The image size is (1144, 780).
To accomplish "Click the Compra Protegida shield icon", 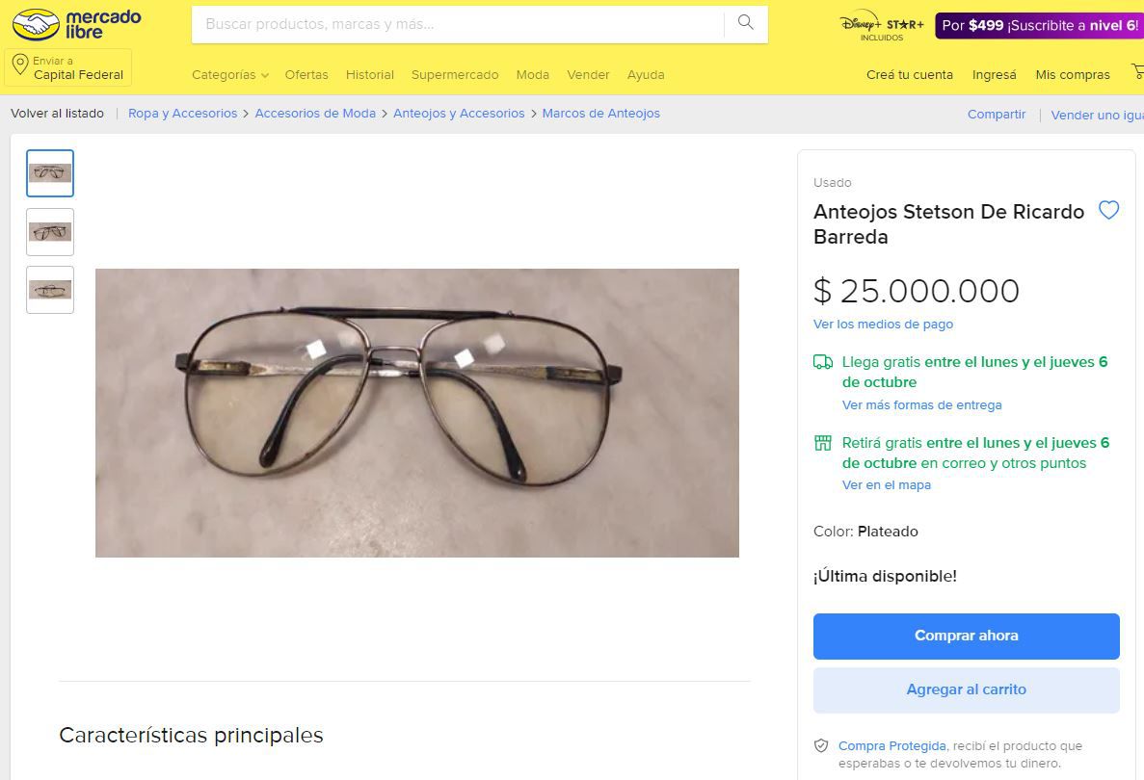I will coord(821,745).
